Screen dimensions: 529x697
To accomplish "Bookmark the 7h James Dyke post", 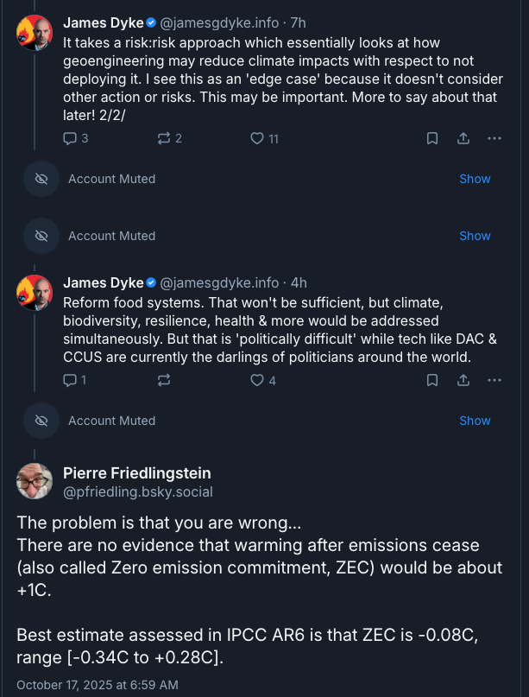I will tap(432, 138).
